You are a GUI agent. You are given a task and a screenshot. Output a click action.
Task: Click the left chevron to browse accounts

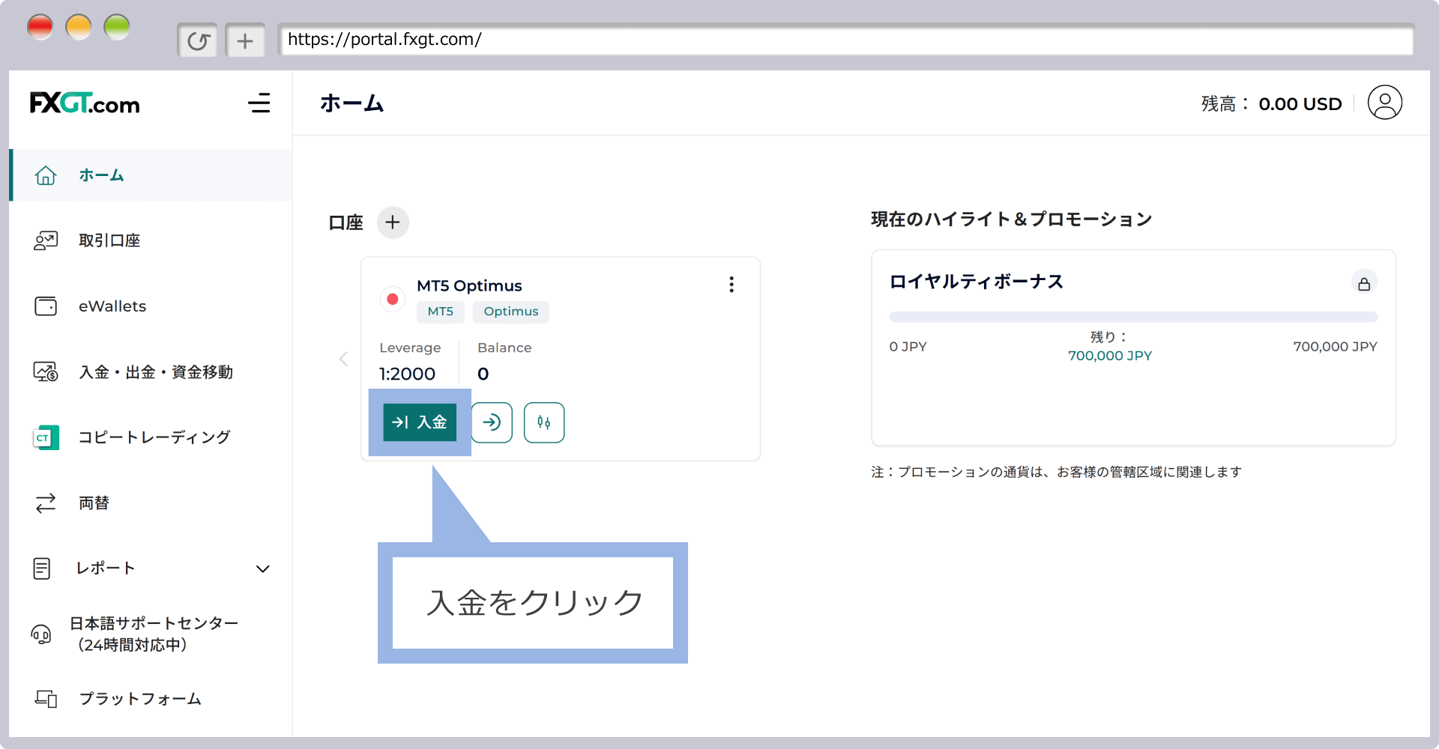(343, 359)
